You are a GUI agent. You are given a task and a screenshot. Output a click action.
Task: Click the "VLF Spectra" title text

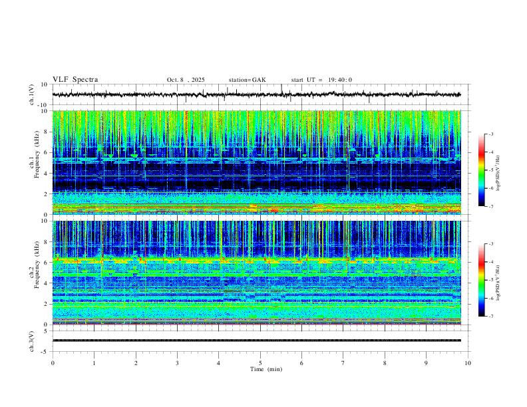75,80
